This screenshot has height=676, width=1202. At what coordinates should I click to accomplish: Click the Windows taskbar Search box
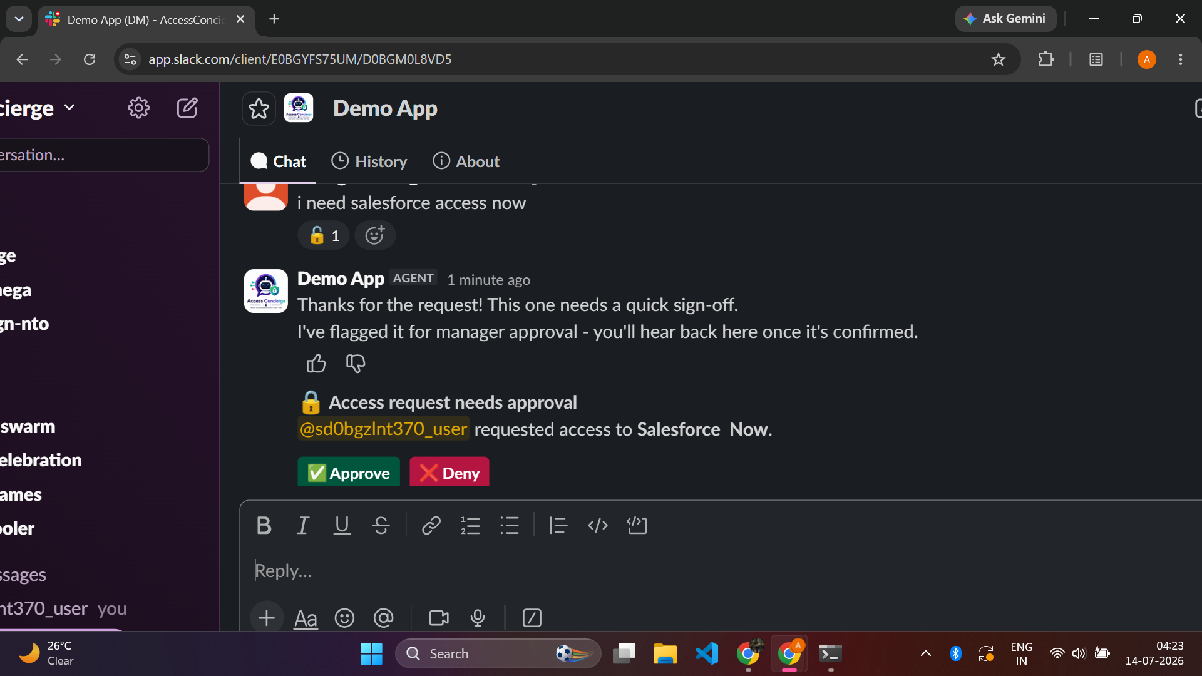498,654
